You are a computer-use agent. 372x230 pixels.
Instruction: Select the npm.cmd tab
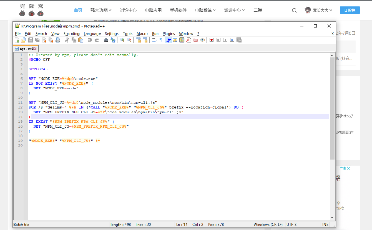(x=26, y=48)
